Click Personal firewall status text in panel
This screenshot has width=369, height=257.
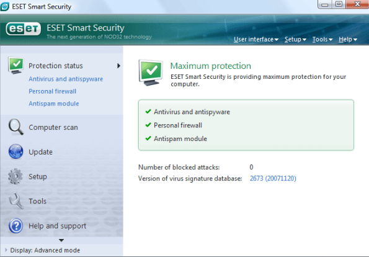tap(178, 125)
